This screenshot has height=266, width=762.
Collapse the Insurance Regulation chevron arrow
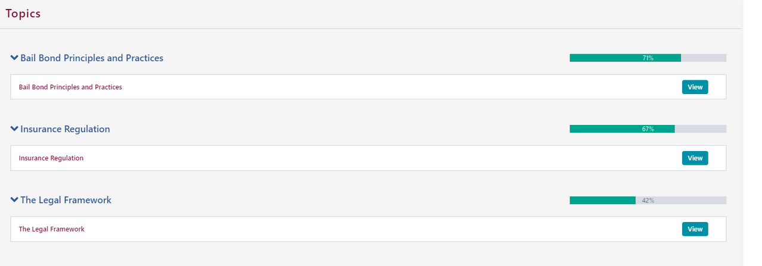coord(14,129)
